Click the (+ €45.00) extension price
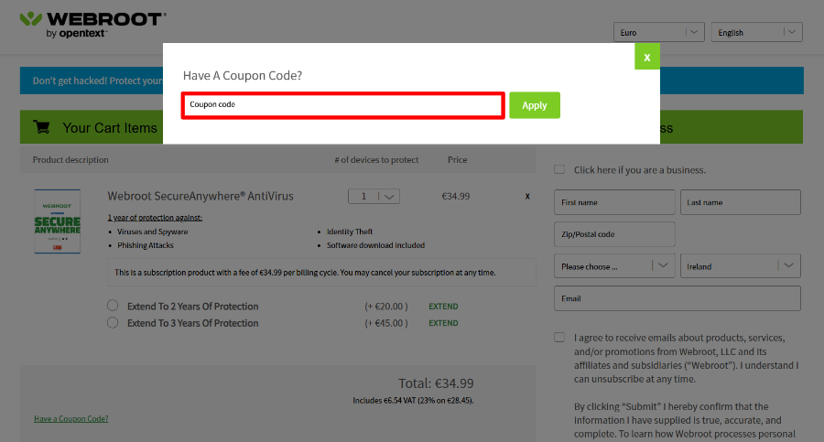Viewport: 824px width, 442px height. coord(386,323)
